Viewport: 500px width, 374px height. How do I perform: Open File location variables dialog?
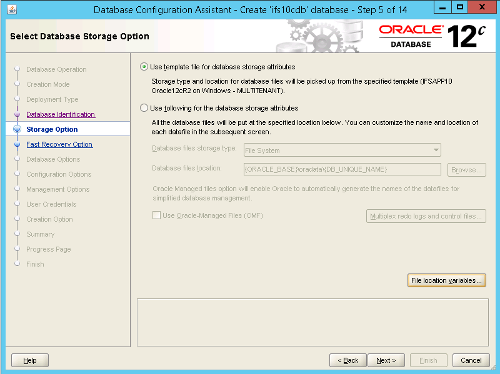[446, 281]
